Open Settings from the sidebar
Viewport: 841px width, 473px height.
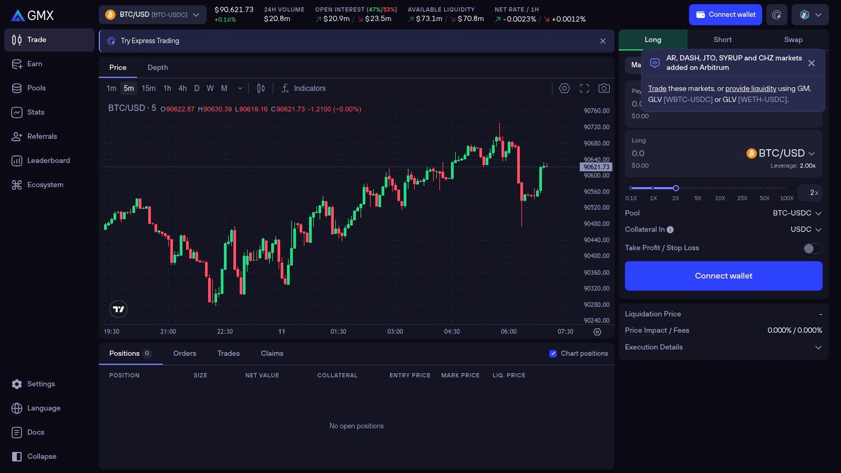tap(49, 384)
